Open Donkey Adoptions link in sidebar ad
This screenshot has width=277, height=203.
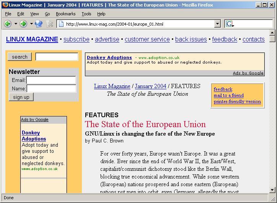[34, 136]
